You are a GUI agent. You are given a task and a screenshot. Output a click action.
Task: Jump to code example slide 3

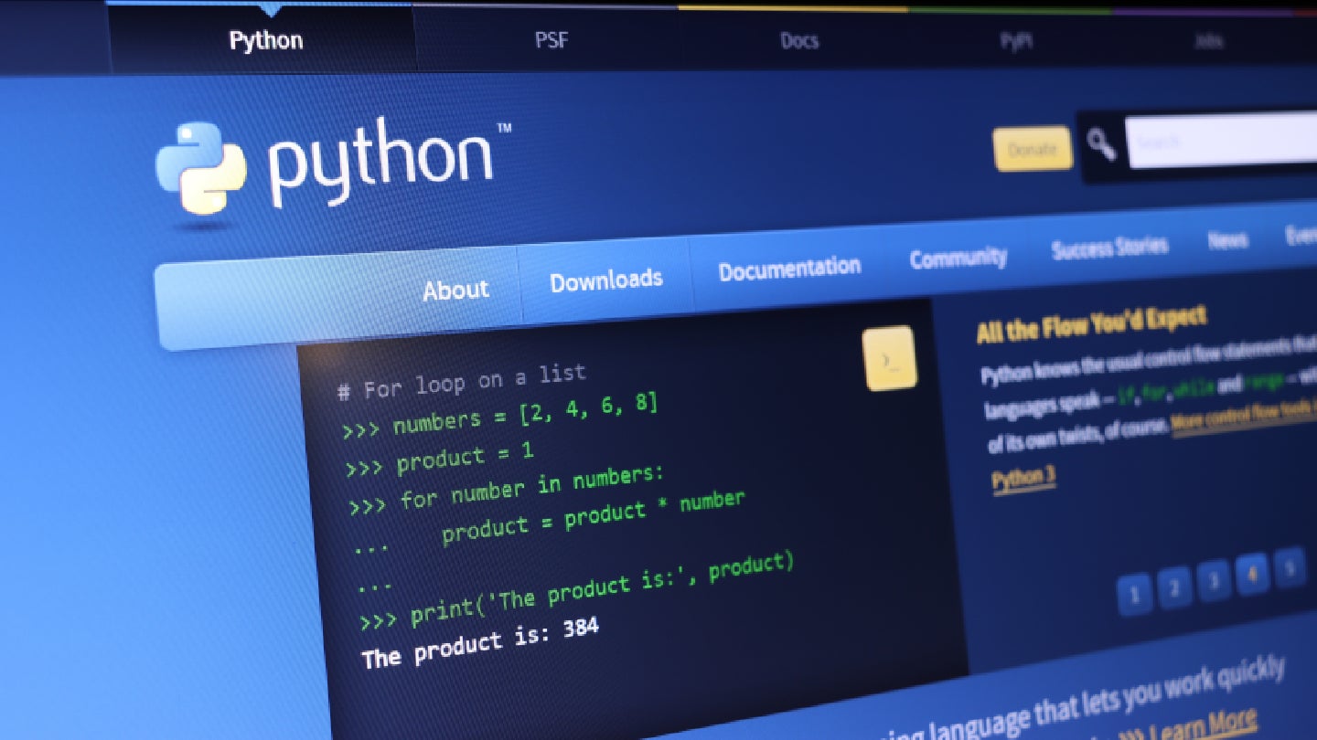(1214, 580)
